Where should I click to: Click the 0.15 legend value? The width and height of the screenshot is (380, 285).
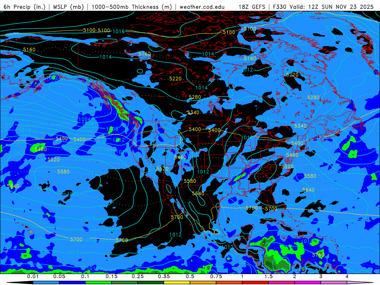click(x=112, y=276)
